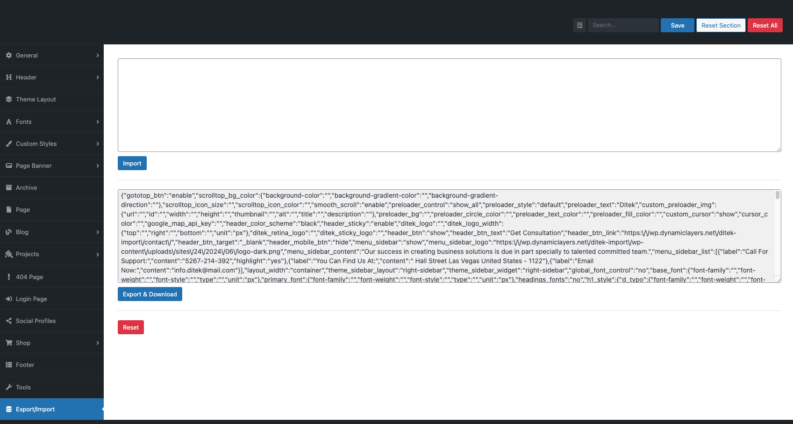Expand the Blog section chevron
The width and height of the screenshot is (793, 424).
coord(98,232)
